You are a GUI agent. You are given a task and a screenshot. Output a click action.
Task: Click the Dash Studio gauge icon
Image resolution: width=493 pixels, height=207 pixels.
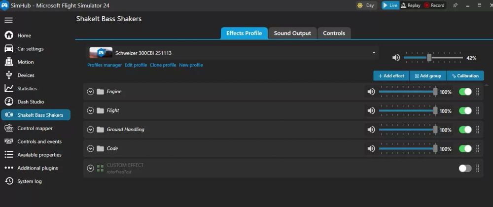click(9, 102)
